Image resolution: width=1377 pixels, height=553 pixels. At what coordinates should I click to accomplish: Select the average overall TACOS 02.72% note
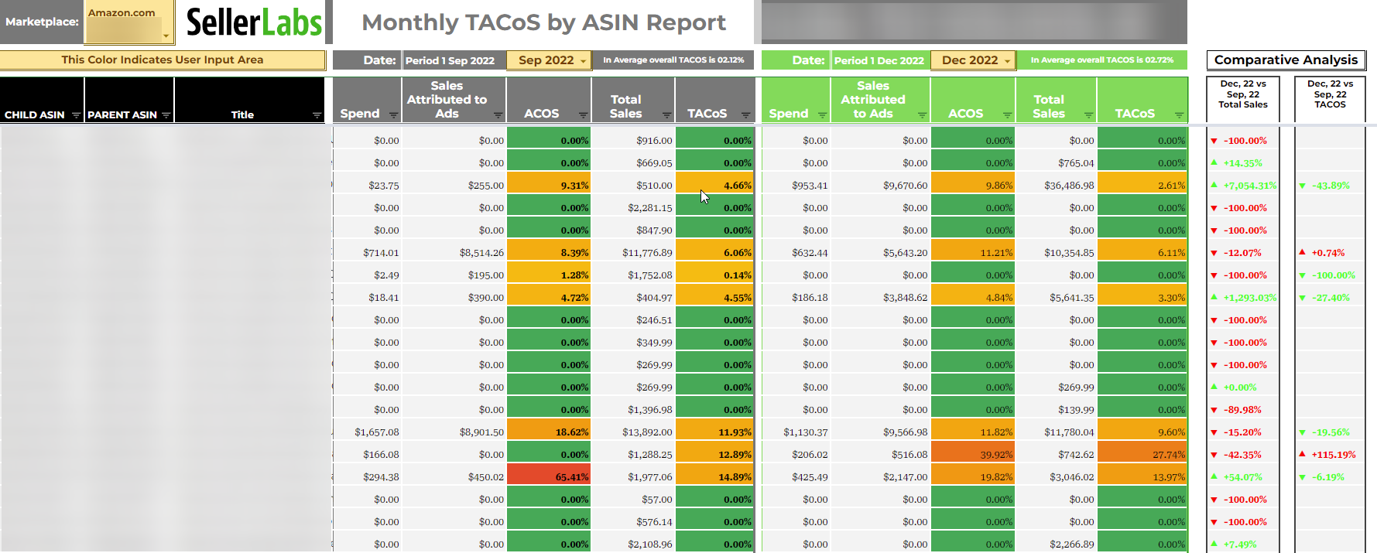click(1102, 60)
